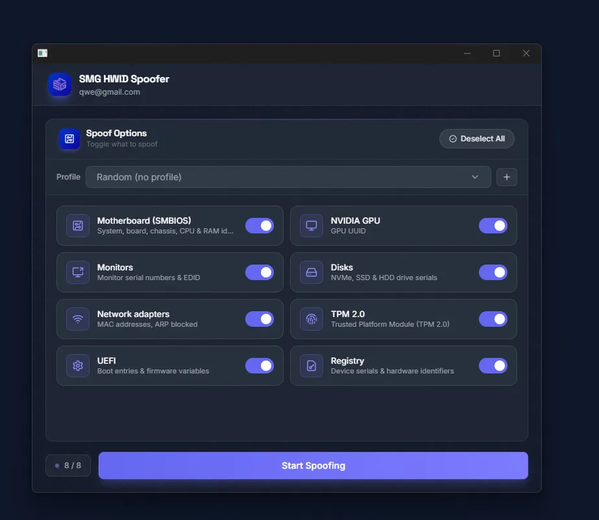Click 'MAC addresses, ARP blocked' text

coord(147,324)
